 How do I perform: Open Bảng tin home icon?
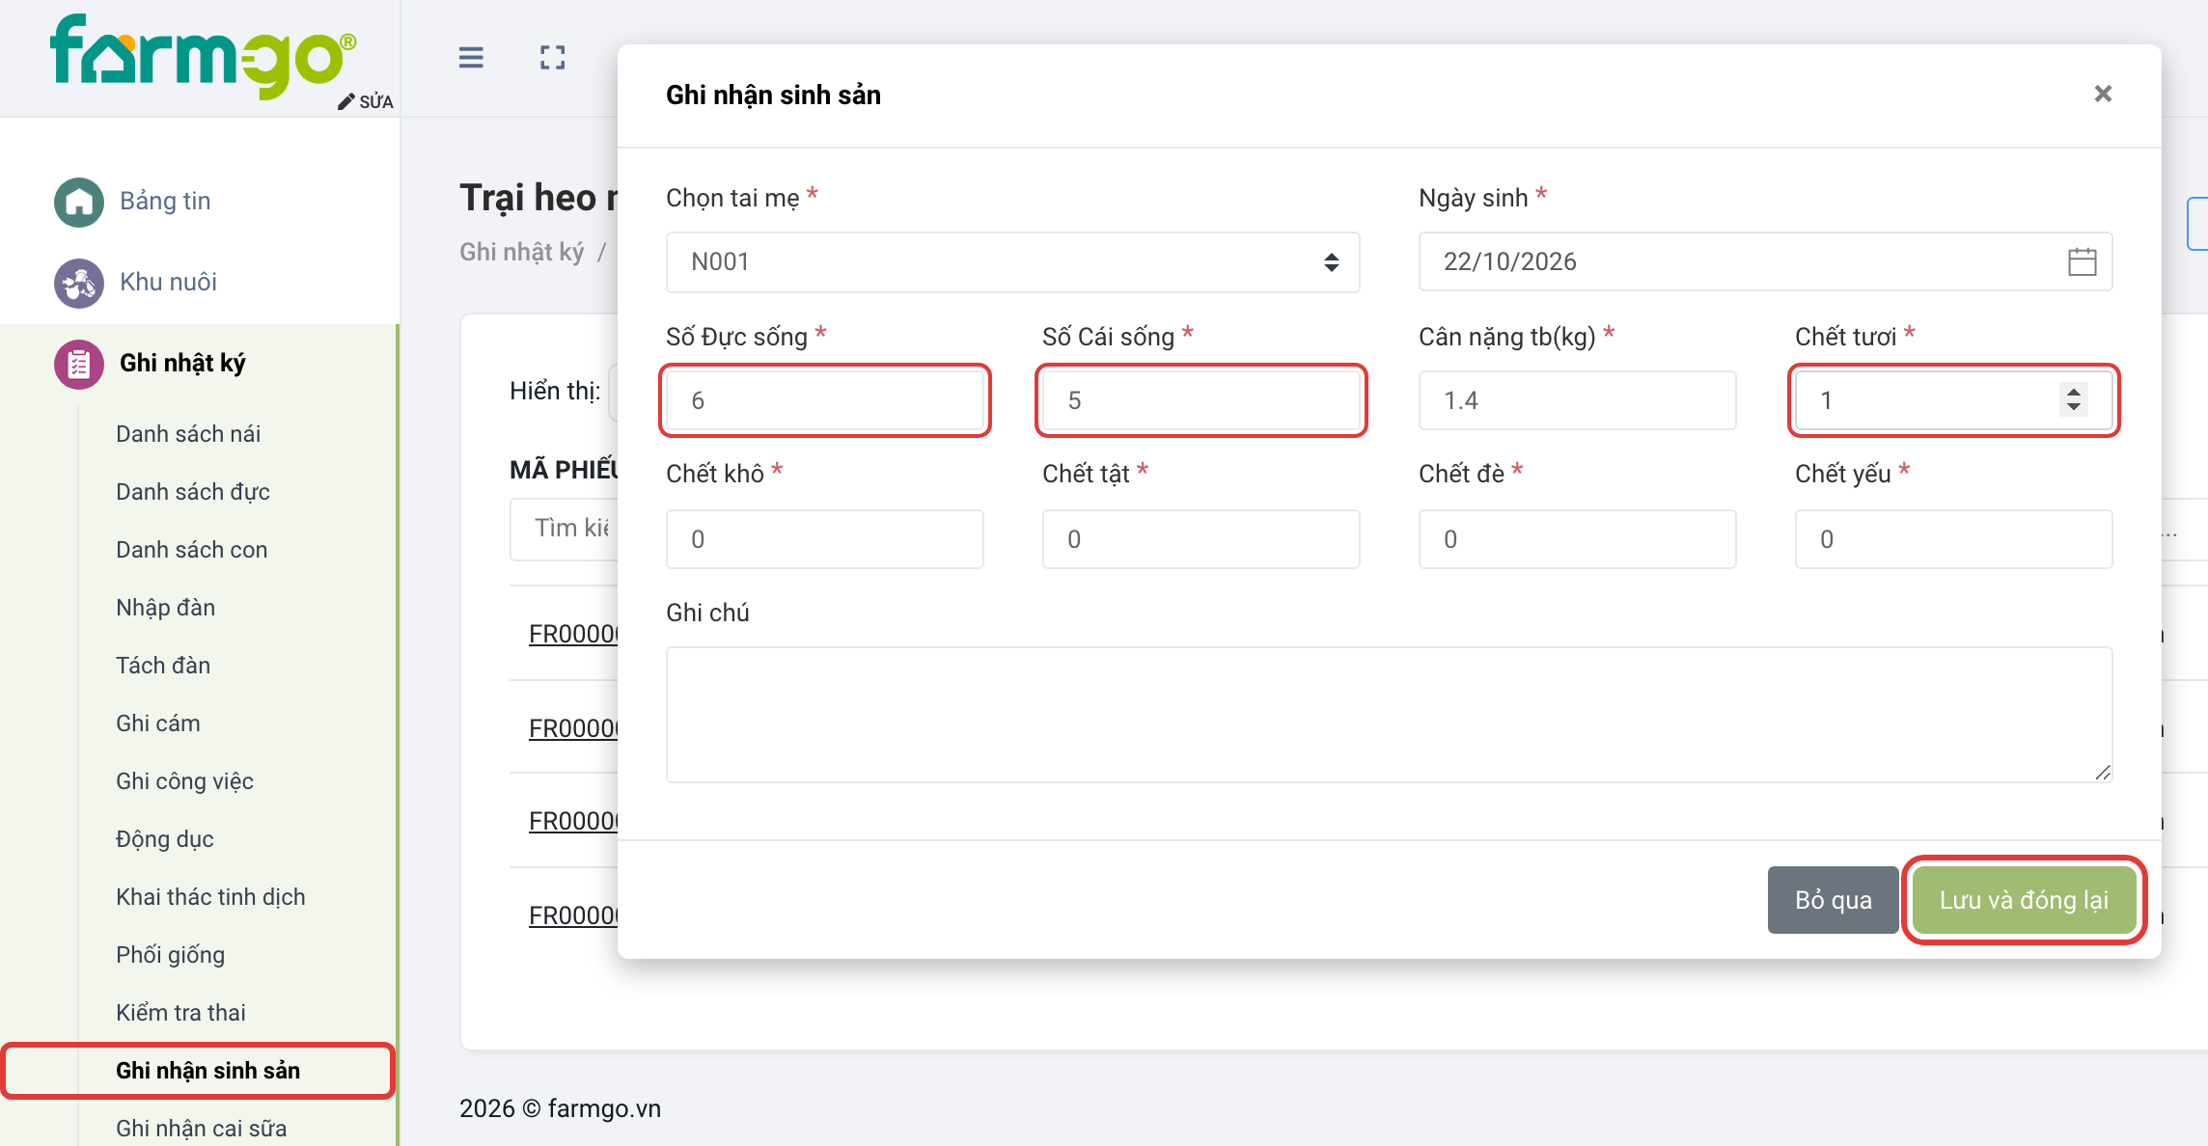(79, 202)
